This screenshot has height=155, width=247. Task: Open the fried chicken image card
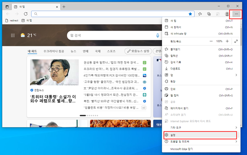tap(120, 124)
